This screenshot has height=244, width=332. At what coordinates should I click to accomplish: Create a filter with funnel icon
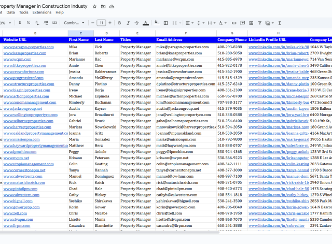[x=259, y=23]
